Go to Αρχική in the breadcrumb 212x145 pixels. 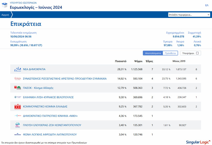coord(5,15)
